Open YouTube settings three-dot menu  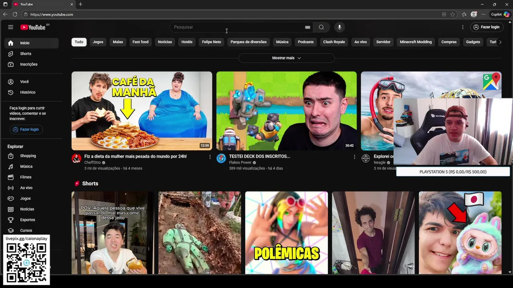click(x=463, y=27)
